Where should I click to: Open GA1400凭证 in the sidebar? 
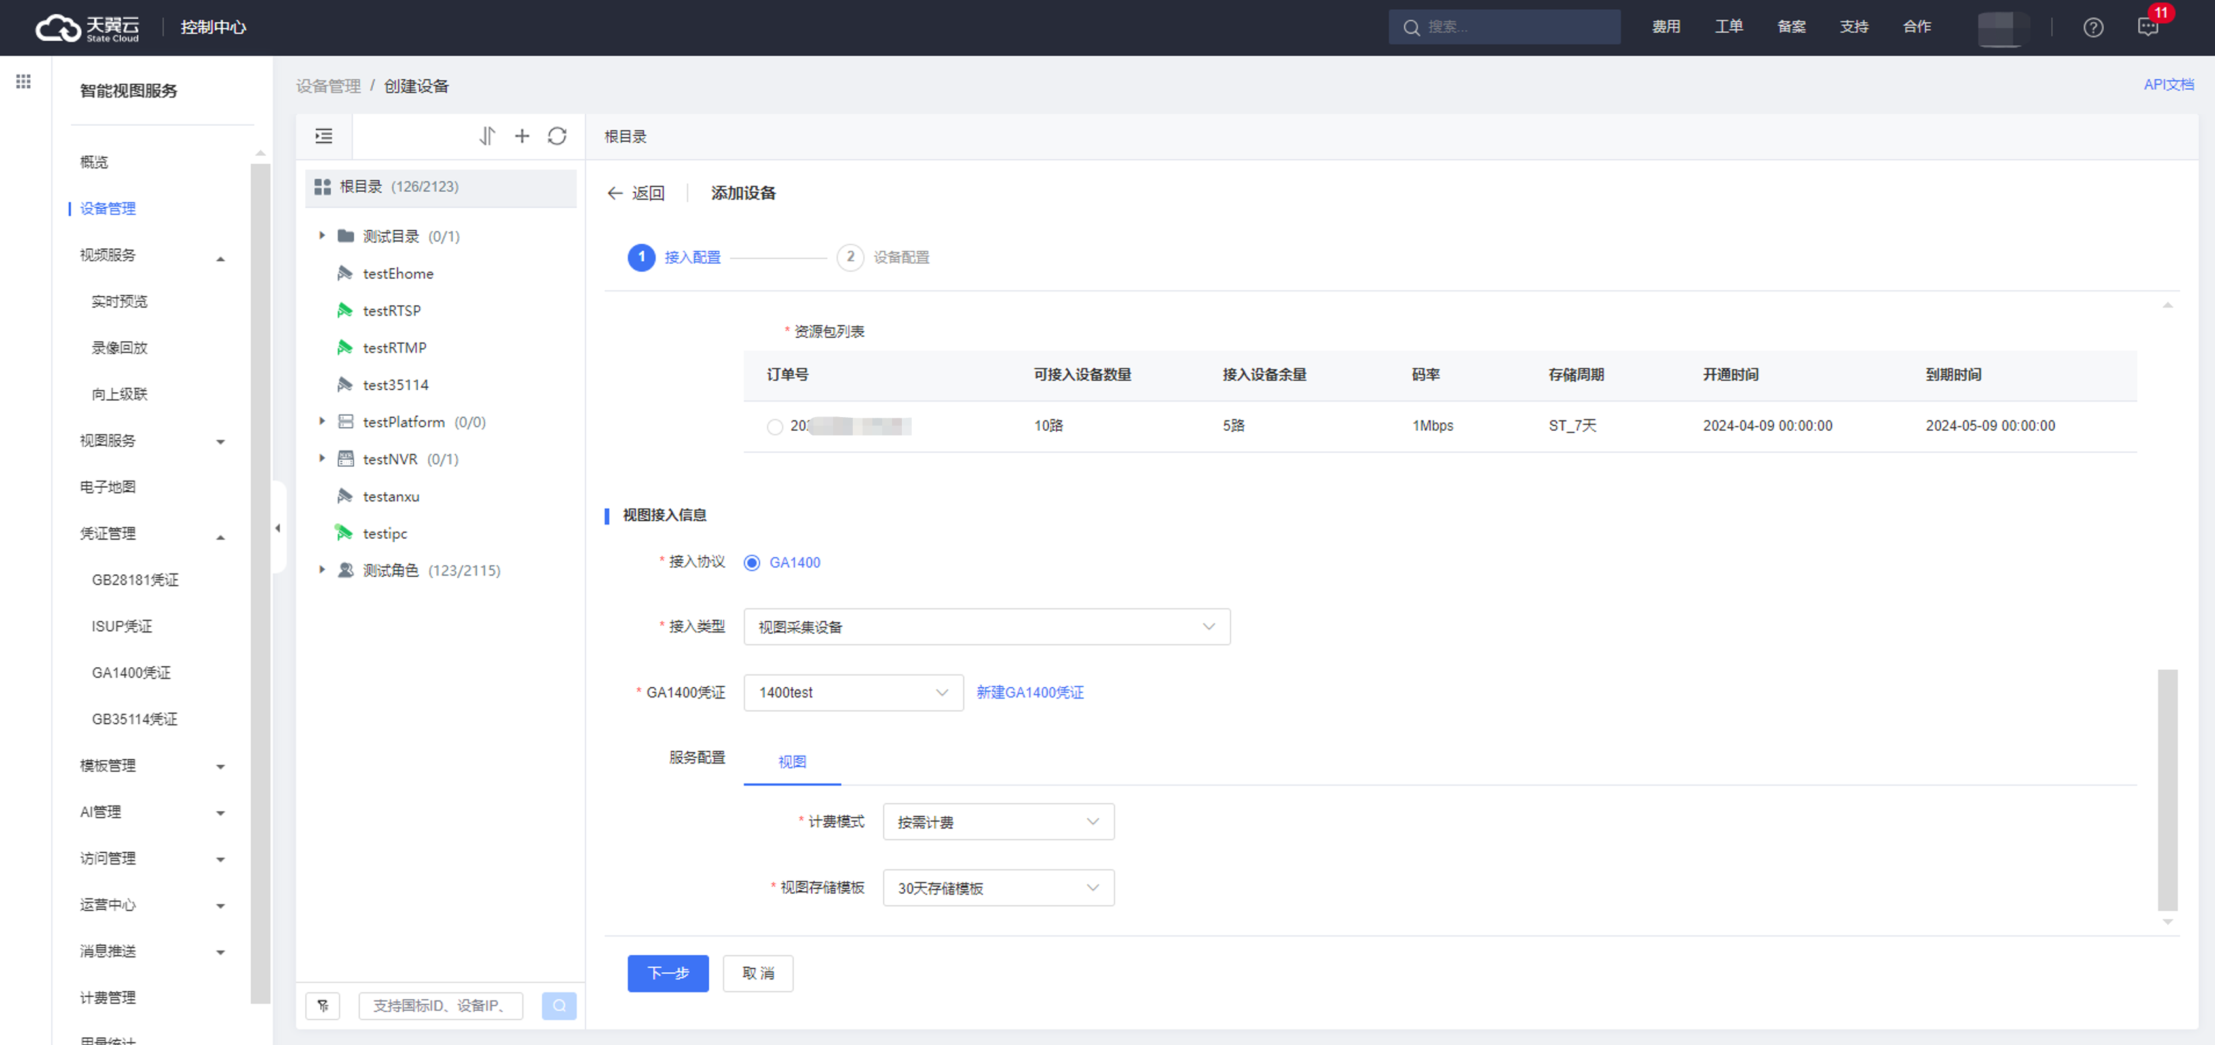(132, 672)
